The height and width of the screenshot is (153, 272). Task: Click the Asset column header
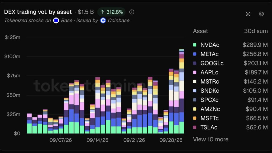(200, 31)
